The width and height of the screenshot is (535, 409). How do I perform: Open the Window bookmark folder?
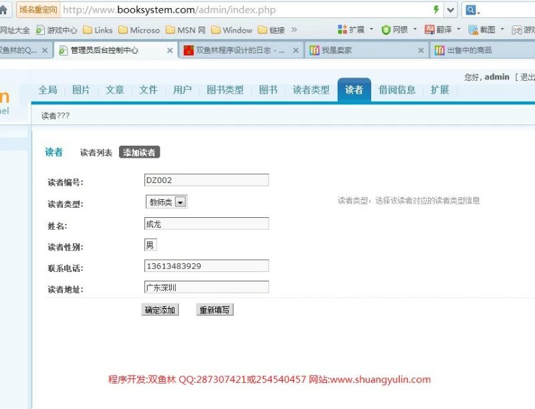pos(231,30)
